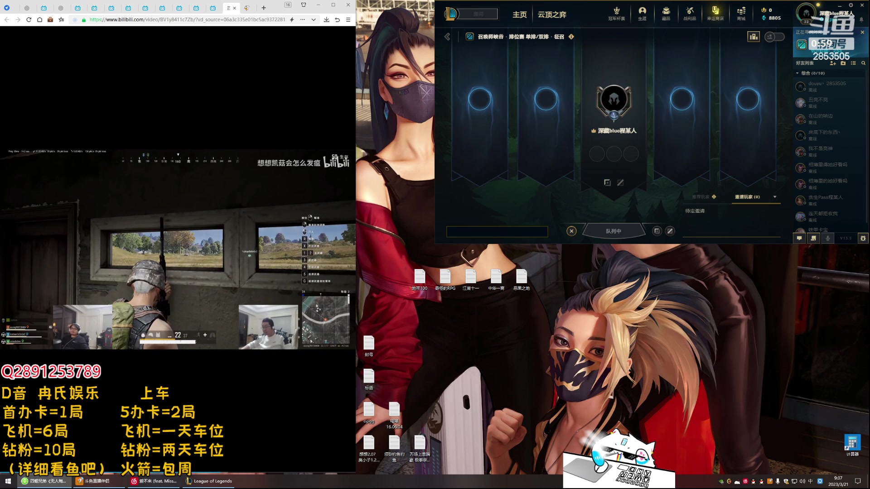
Task: Select friend douyu 2853505
Action: click(830, 86)
